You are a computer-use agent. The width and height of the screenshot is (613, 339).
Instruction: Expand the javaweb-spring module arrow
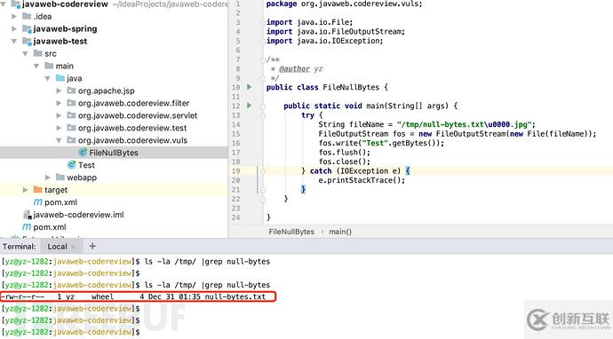tap(14, 29)
